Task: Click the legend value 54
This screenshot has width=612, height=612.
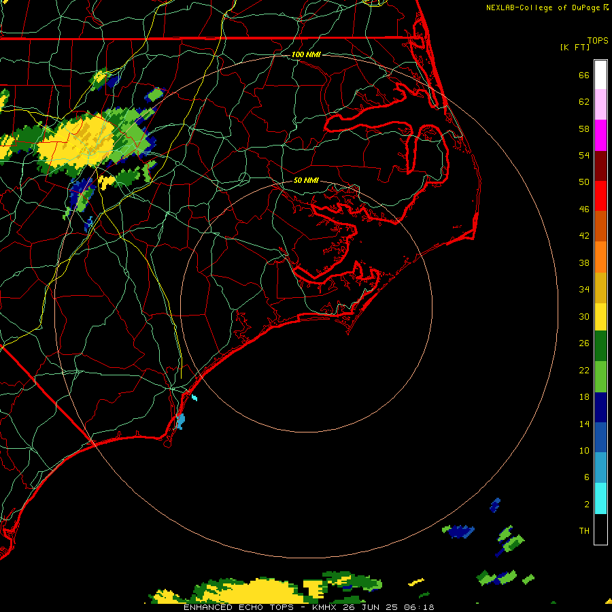Action: 584,155
